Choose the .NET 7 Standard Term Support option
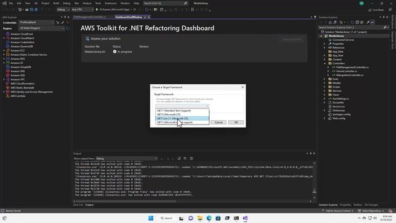Viewport: 396px width, 223px height. click(183, 110)
